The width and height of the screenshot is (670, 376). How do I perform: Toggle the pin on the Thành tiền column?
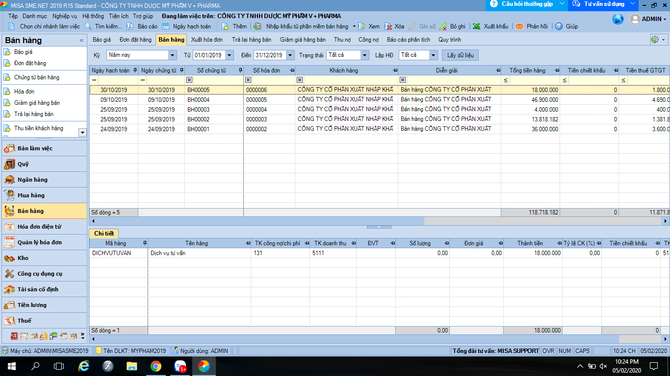point(559,243)
